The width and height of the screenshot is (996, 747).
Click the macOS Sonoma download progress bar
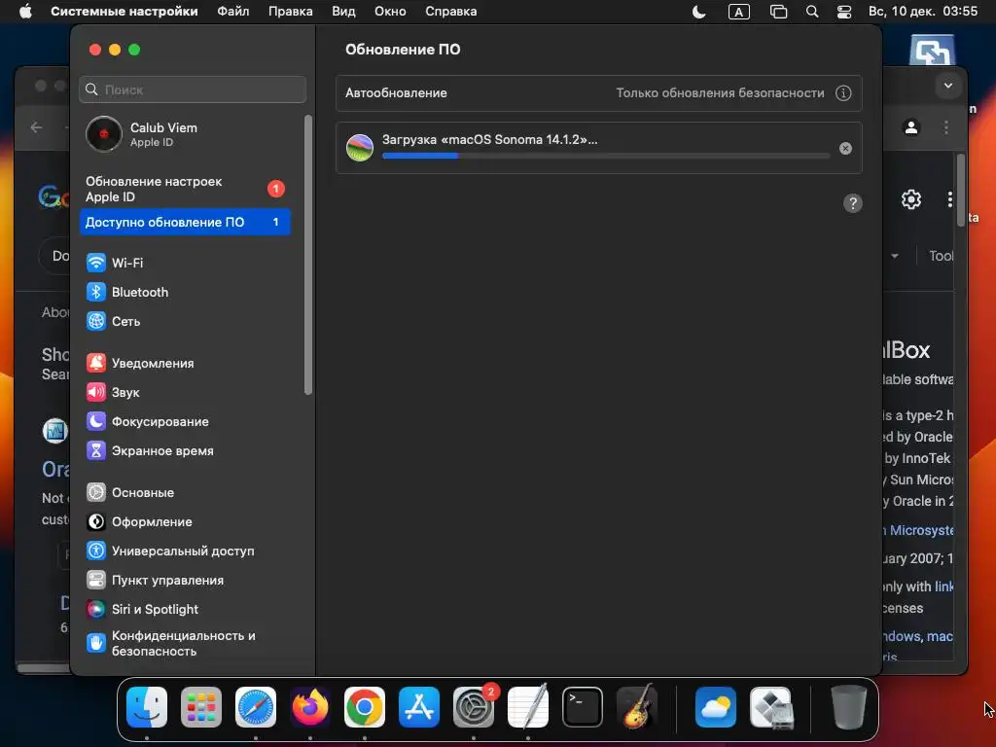(605, 156)
